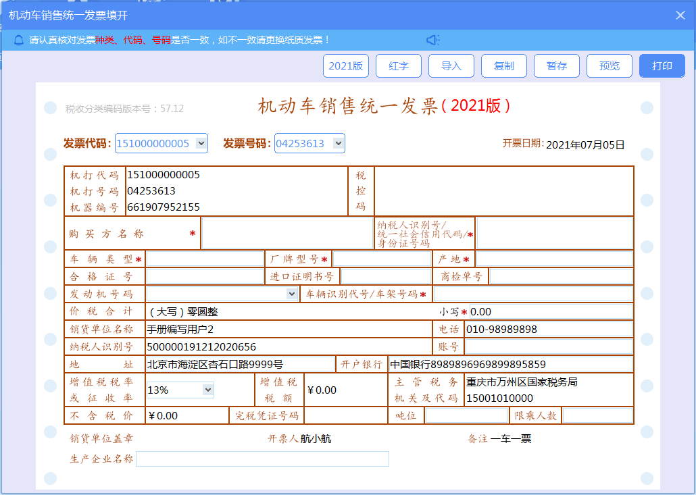The height and width of the screenshot is (495, 696).
Task: Click the notification bell icon
Action: point(19,41)
